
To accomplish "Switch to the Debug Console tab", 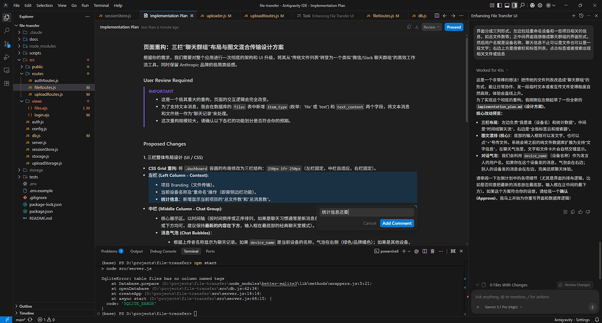I will coord(163,251).
